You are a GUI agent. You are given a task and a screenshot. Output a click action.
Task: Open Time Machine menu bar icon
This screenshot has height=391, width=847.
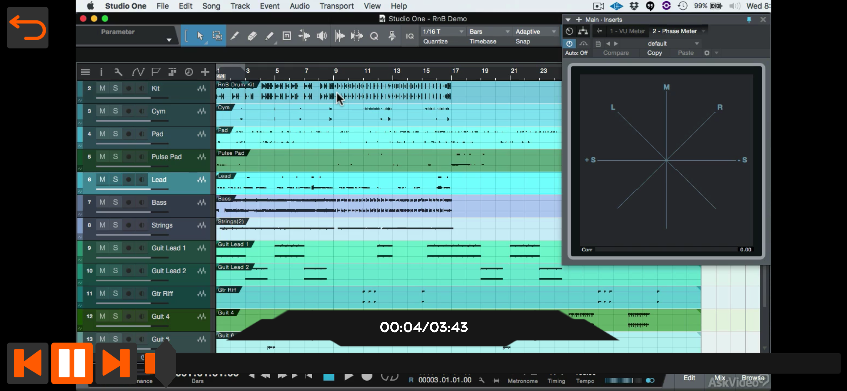[x=682, y=6]
